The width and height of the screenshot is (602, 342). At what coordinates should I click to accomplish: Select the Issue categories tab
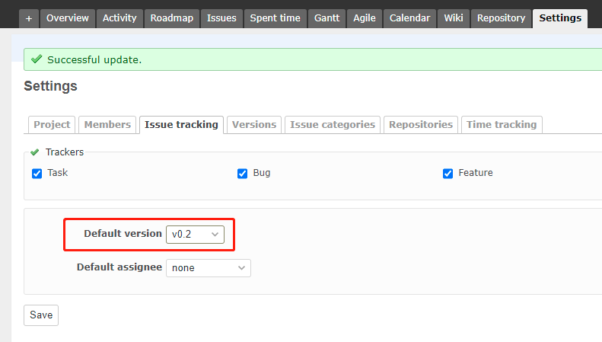click(x=333, y=125)
